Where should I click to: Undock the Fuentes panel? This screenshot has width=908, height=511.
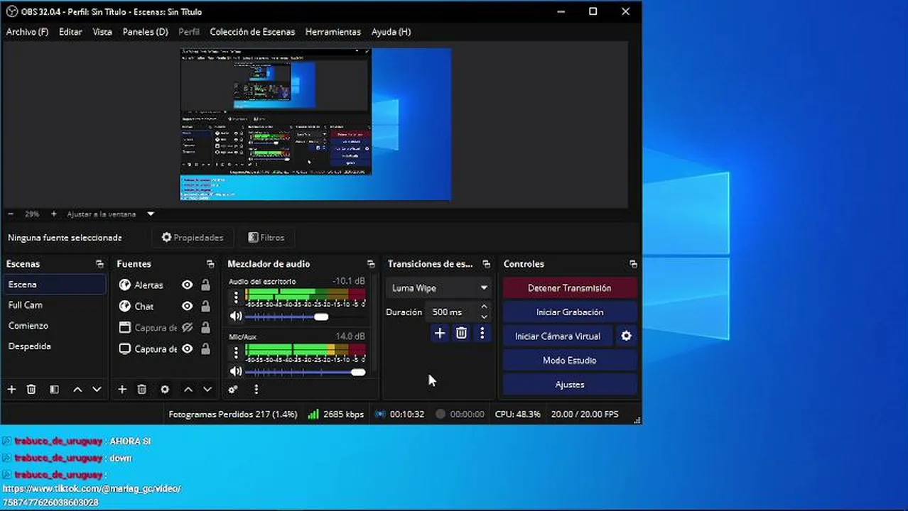(x=210, y=264)
